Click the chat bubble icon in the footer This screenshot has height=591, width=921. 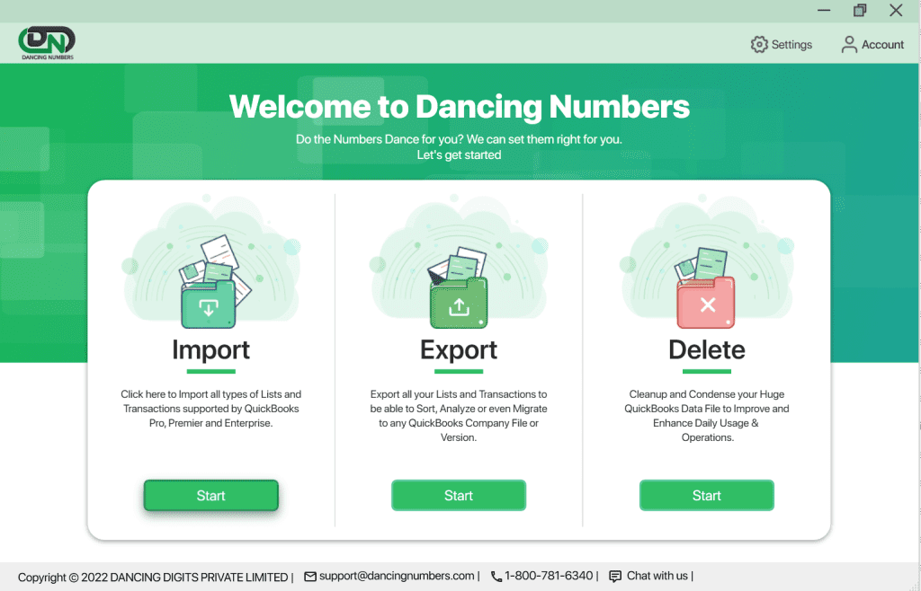pyautogui.click(x=614, y=576)
